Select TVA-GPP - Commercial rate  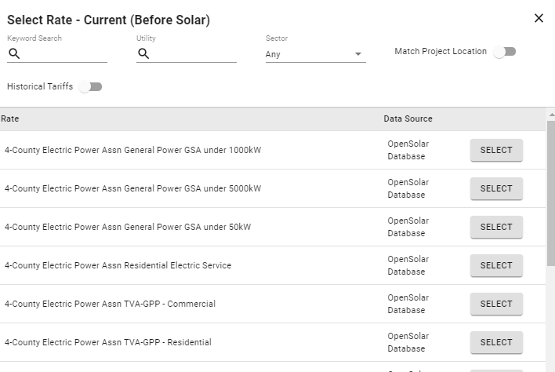pos(496,304)
